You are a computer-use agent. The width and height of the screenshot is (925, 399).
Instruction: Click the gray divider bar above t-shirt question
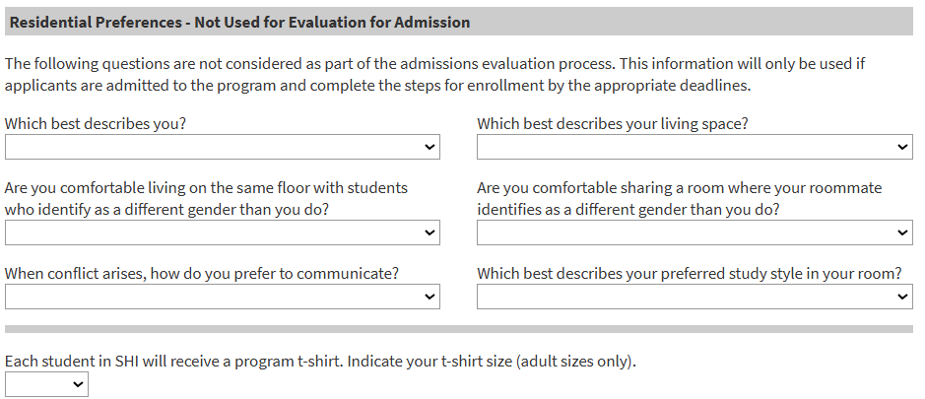[x=458, y=329]
